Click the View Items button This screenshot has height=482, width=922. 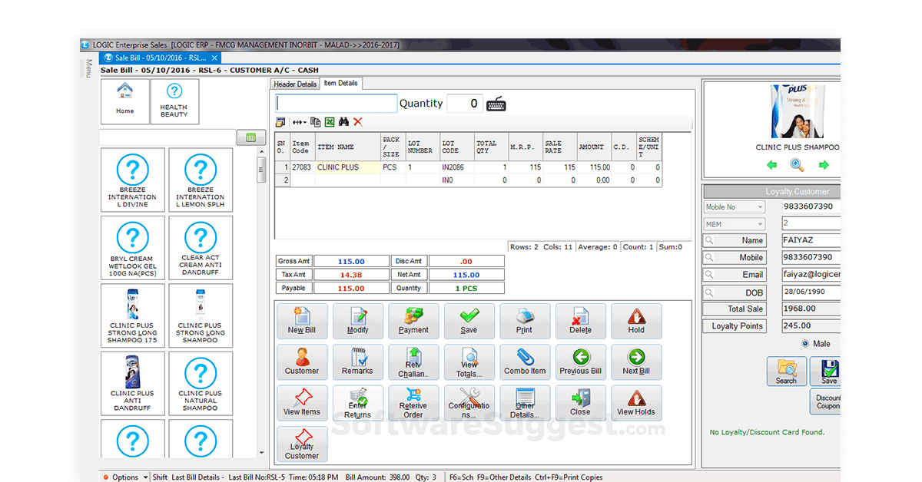[301, 403]
